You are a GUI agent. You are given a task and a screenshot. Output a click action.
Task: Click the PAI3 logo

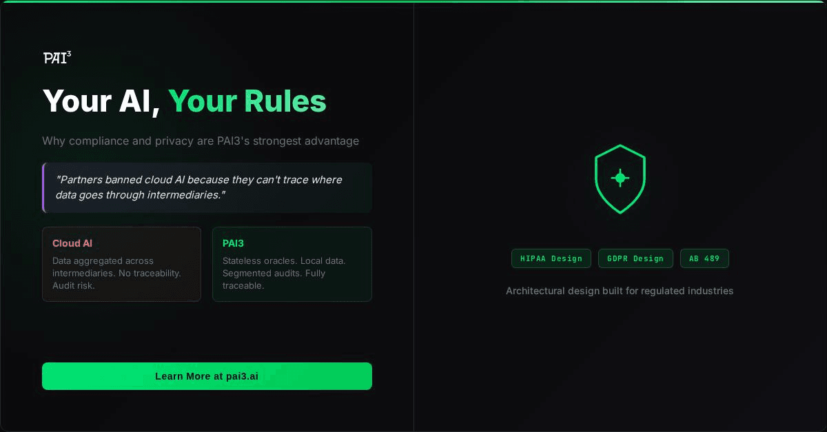[57, 58]
